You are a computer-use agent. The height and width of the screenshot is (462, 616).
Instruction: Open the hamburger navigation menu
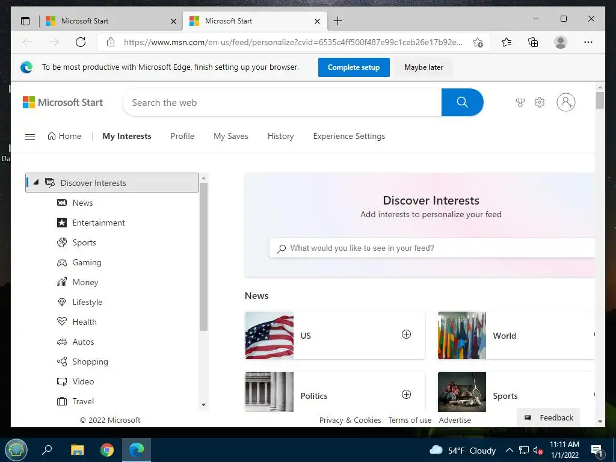30,137
